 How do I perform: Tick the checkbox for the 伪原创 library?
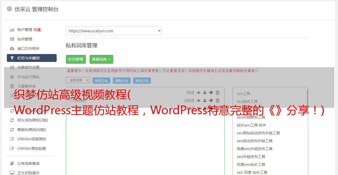tap(72, 100)
